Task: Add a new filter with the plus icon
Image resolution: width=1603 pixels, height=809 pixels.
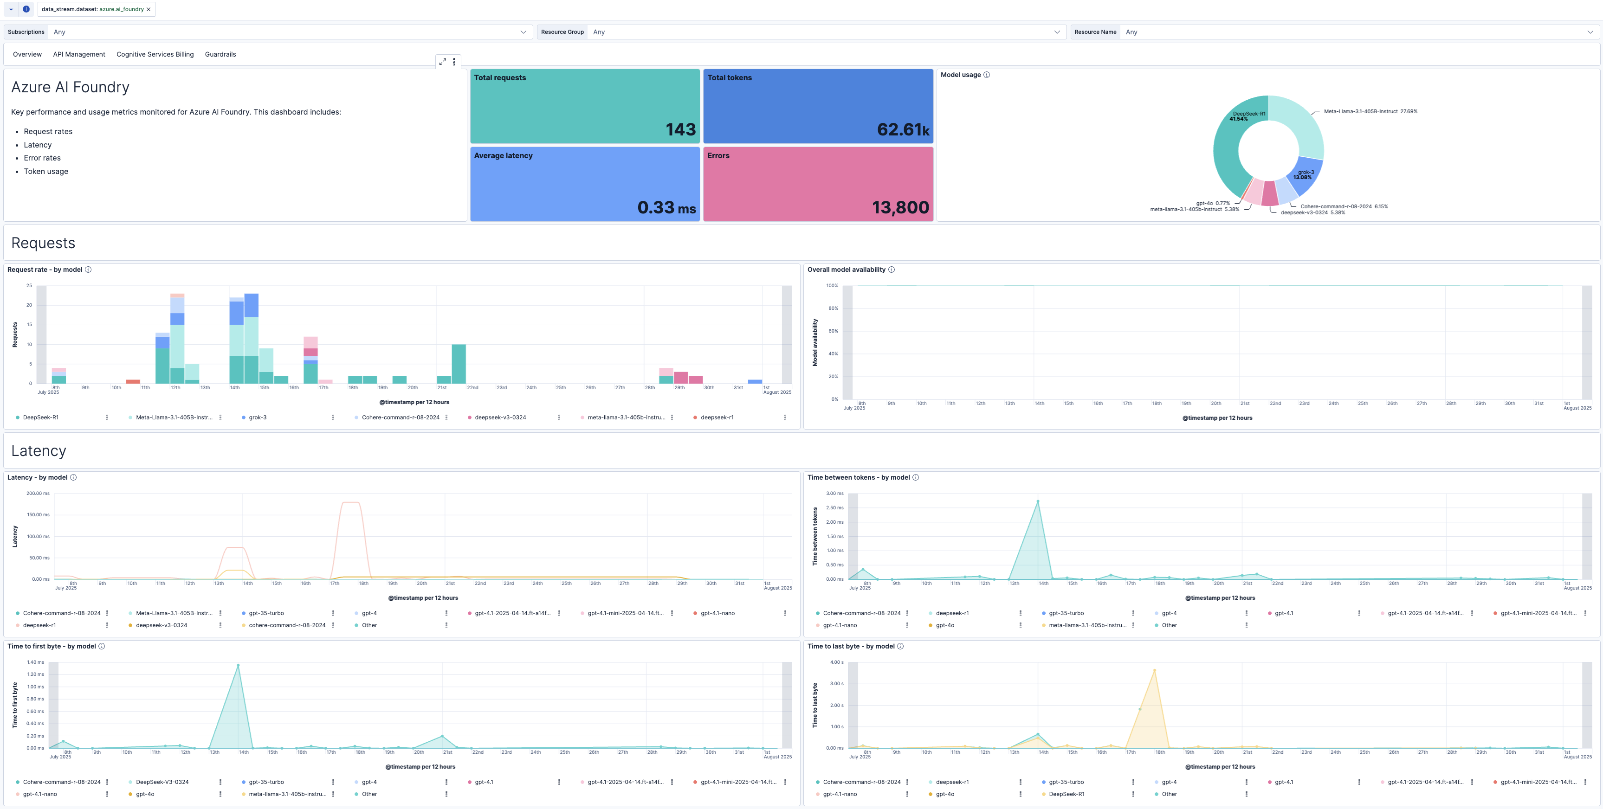Action: point(26,9)
